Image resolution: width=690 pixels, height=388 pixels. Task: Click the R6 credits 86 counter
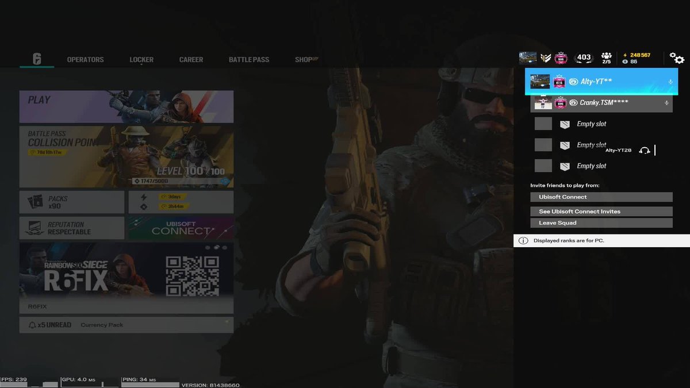pyautogui.click(x=630, y=62)
